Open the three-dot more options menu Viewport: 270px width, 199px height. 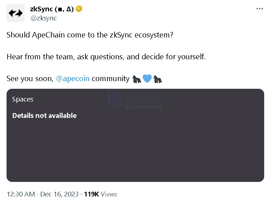(x=259, y=9)
